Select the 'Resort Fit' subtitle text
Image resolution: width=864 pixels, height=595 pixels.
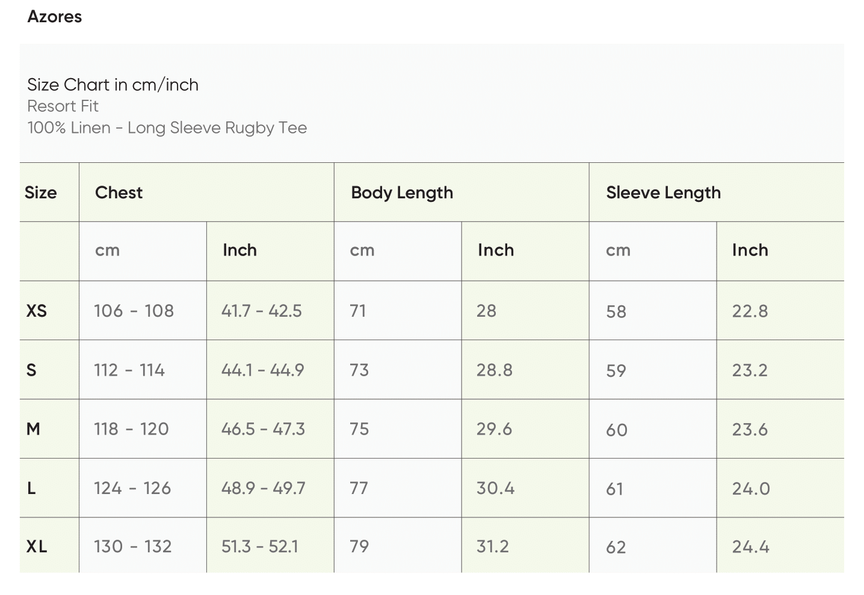[x=63, y=106]
